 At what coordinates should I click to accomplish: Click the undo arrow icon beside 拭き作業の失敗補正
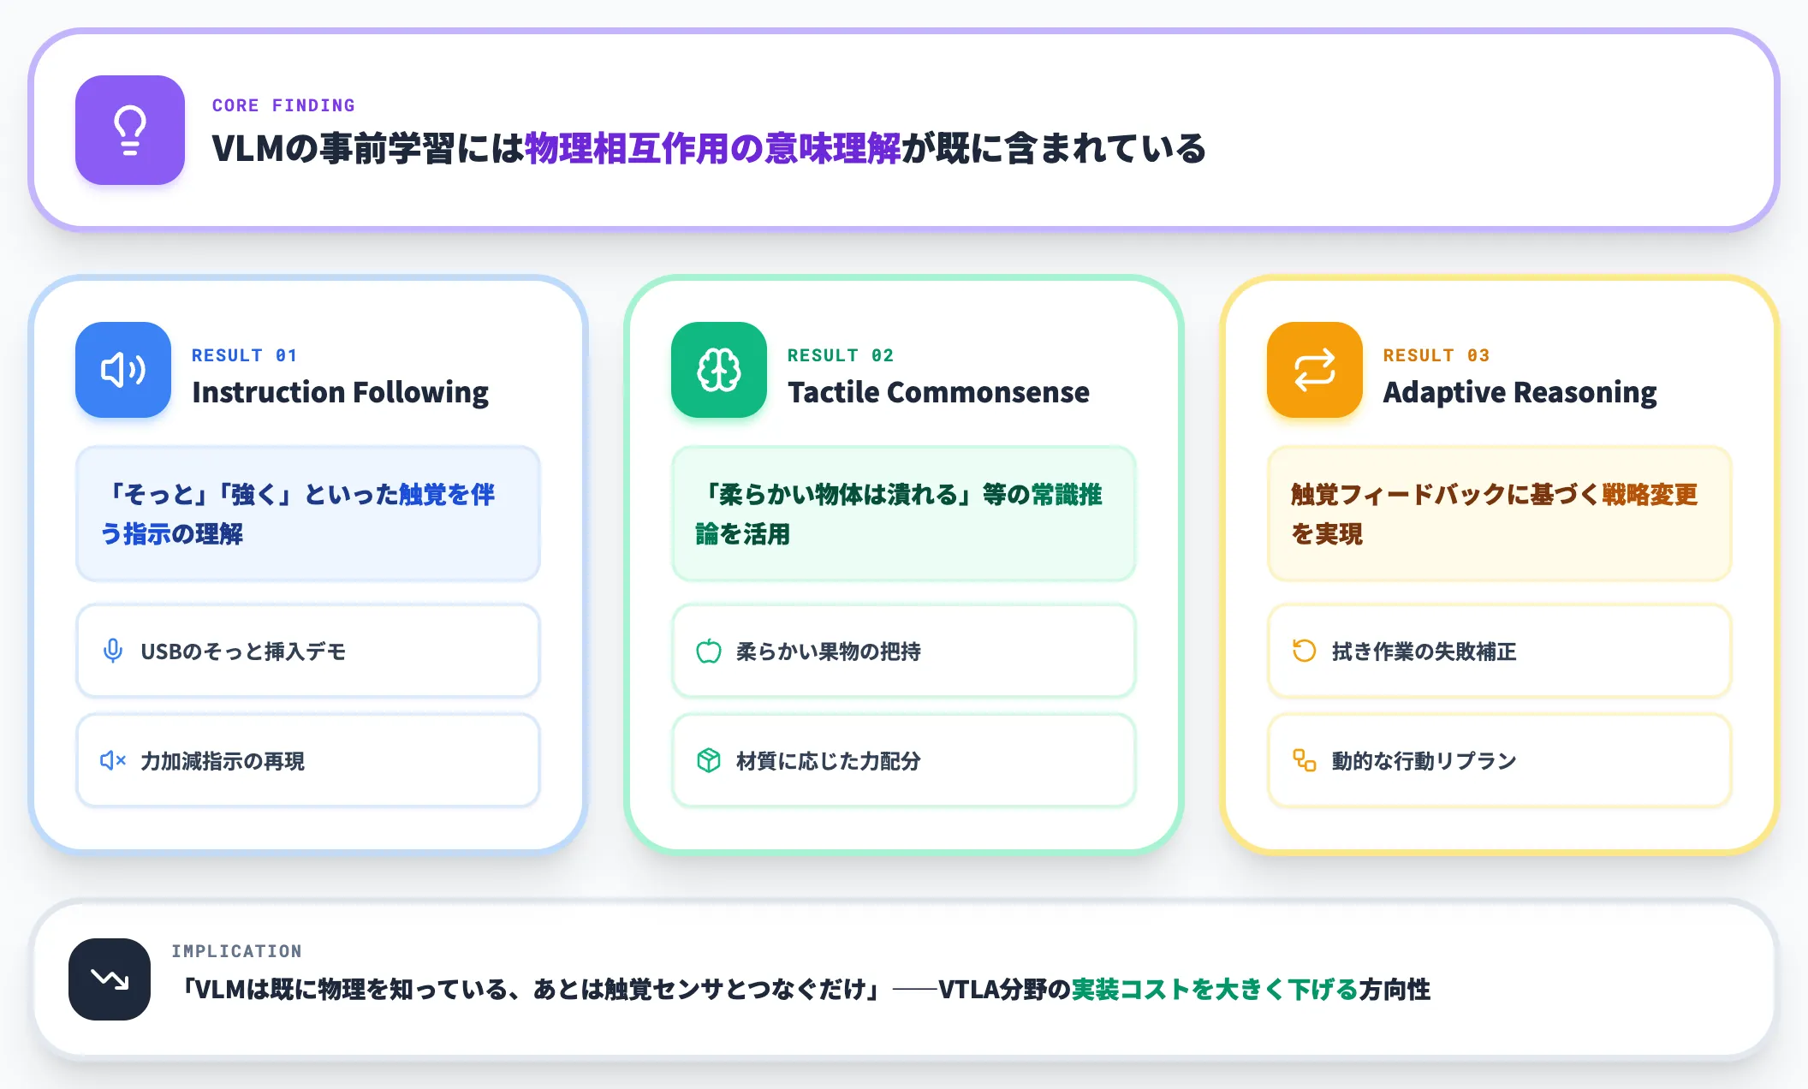(1305, 651)
